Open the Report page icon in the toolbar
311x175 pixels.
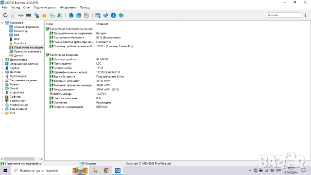click(x=13, y=15)
